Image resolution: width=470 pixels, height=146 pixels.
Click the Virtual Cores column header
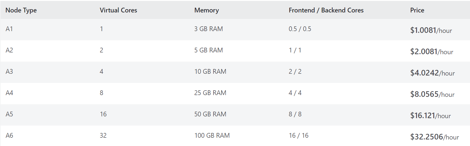click(118, 10)
